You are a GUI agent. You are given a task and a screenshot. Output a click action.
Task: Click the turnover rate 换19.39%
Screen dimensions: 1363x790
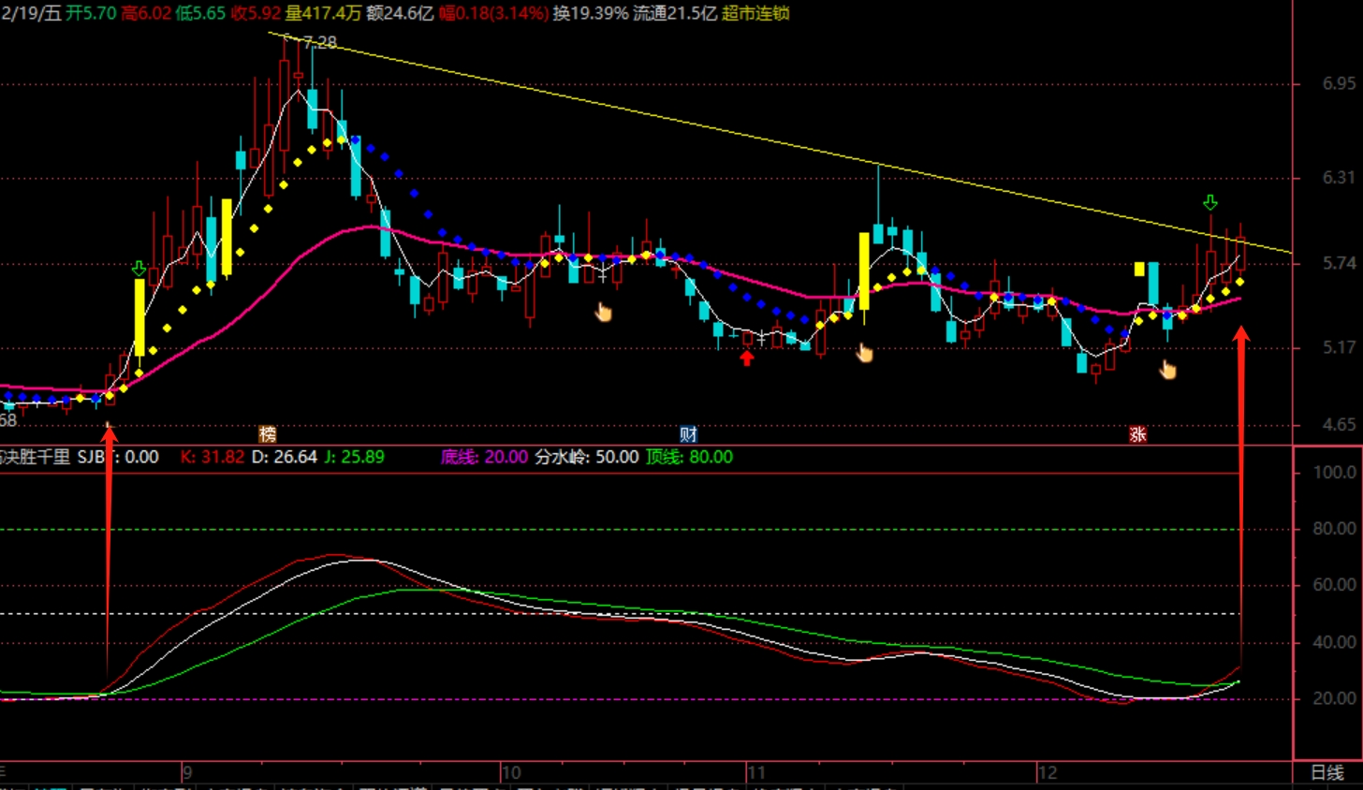(591, 13)
